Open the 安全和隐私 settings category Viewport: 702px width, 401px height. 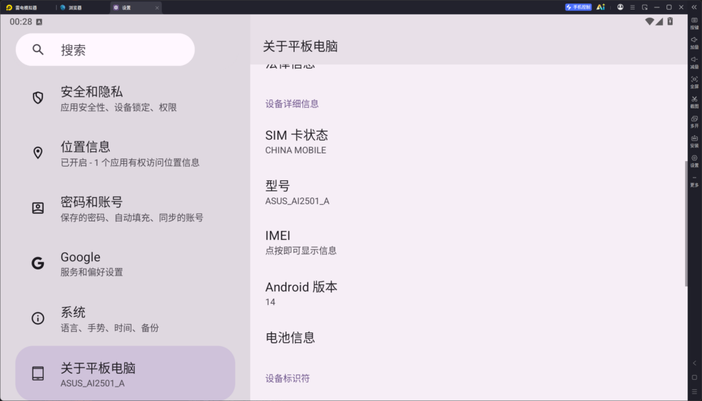tap(125, 99)
